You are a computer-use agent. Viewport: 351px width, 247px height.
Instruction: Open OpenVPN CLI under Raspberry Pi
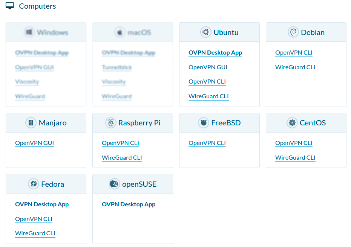point(120,143)
